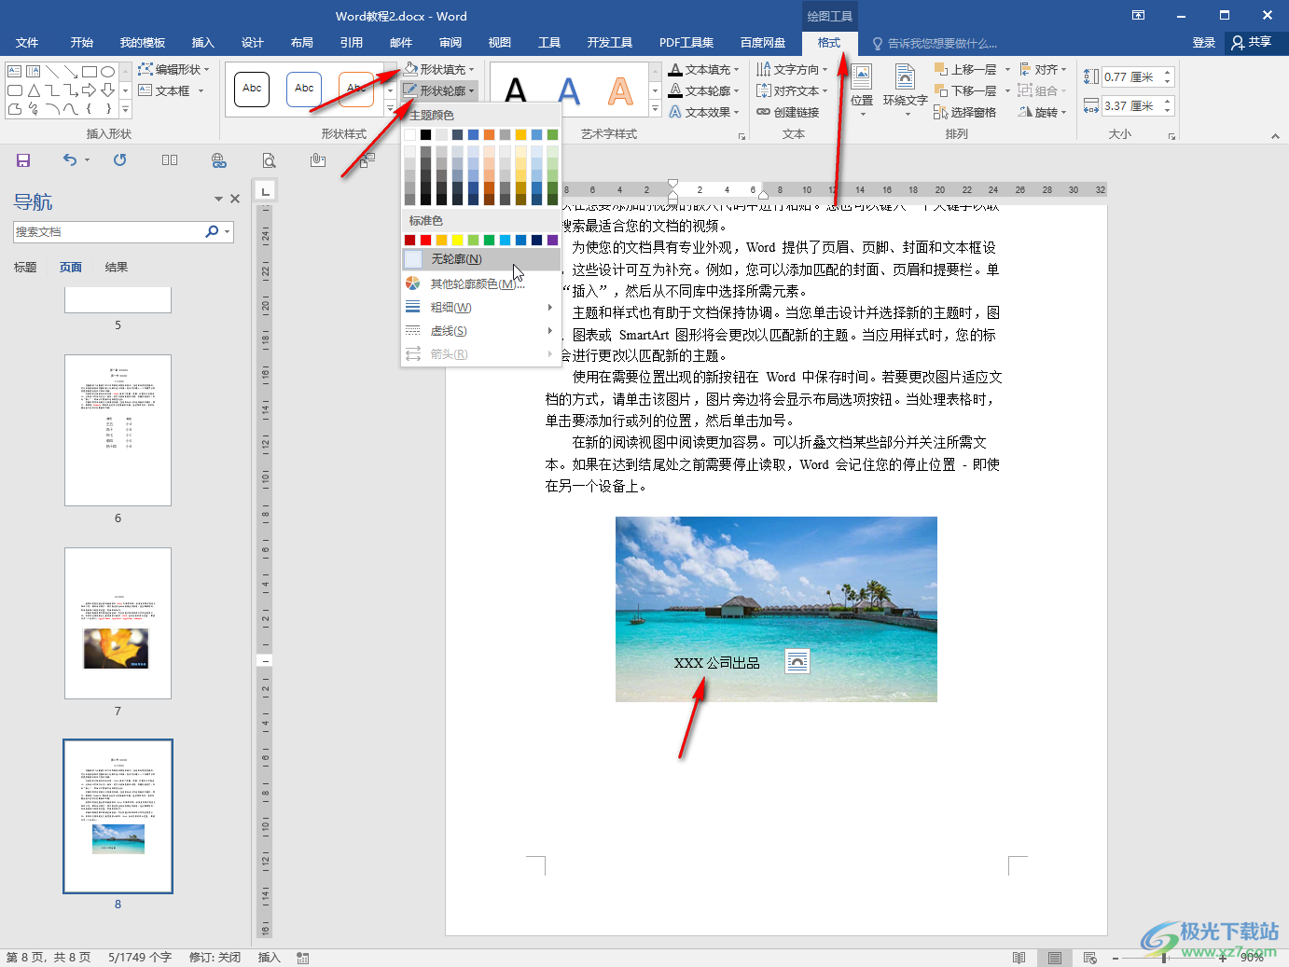Viewport: 1289px width, 967px height.
Task: Click No Outline (无轮廓) menu entry
Action: (x=481, y=259)
